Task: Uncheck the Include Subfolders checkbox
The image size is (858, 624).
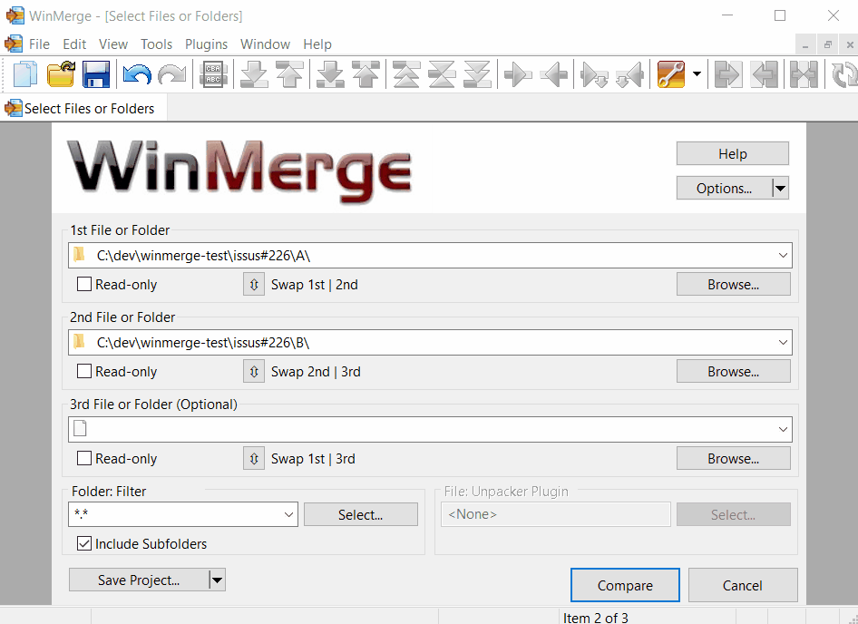Action: (84, 543)
